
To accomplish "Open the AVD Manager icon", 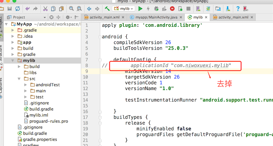I will [x=198, y=9].
